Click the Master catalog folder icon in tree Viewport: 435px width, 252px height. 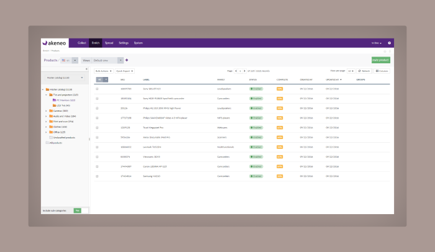point(47,89)
